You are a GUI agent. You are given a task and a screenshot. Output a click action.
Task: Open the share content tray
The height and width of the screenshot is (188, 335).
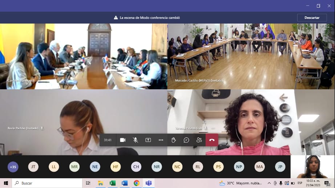pyautogui.click(x=148, y=140)
